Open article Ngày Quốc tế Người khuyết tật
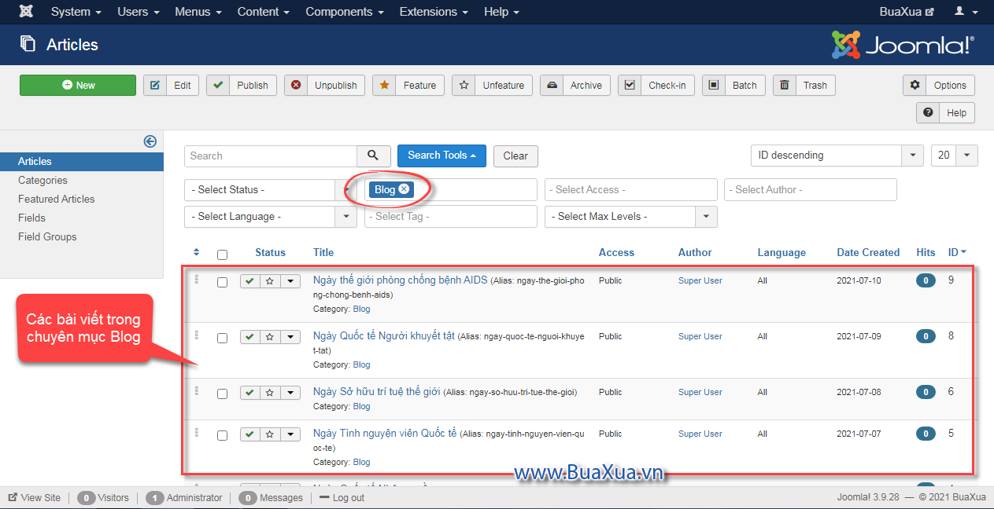994x509 pixels. (x=384, y=335)
